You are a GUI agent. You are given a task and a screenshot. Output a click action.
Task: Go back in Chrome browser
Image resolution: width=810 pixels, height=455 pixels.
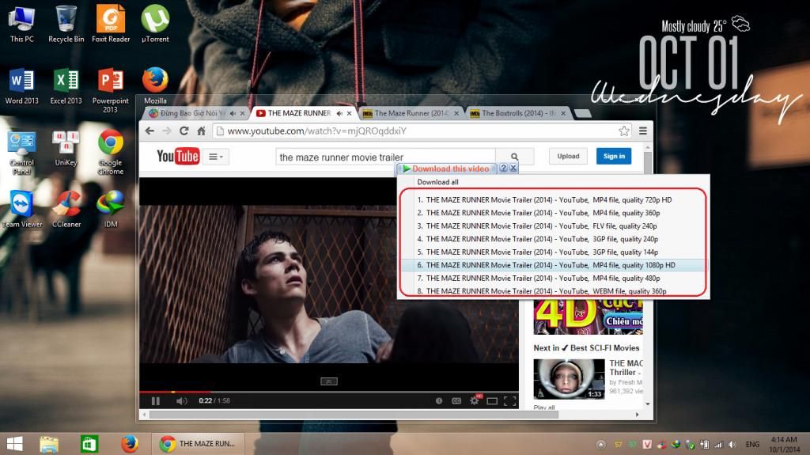click(x=150, y=131)
